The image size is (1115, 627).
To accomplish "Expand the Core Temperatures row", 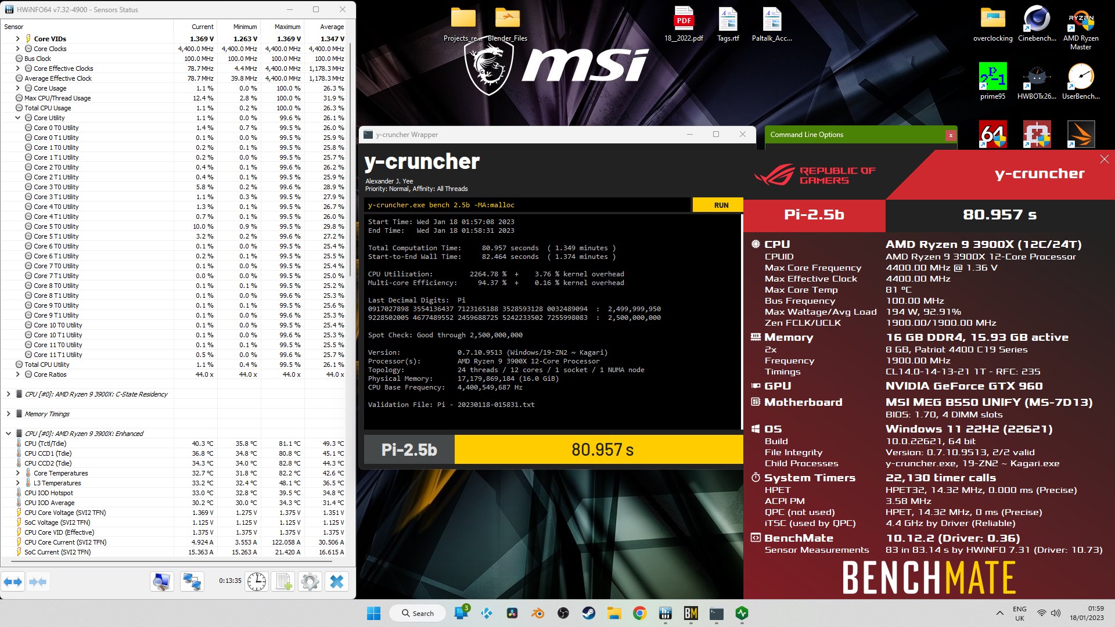I will click(x=17, y=473).
